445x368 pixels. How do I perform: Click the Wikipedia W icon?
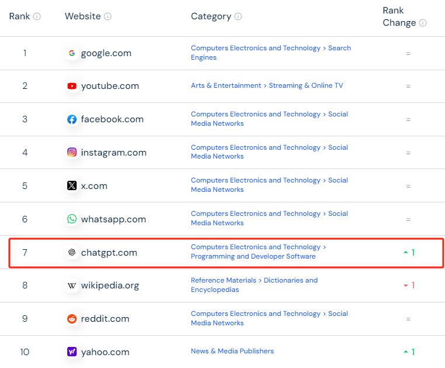(72, 286)
